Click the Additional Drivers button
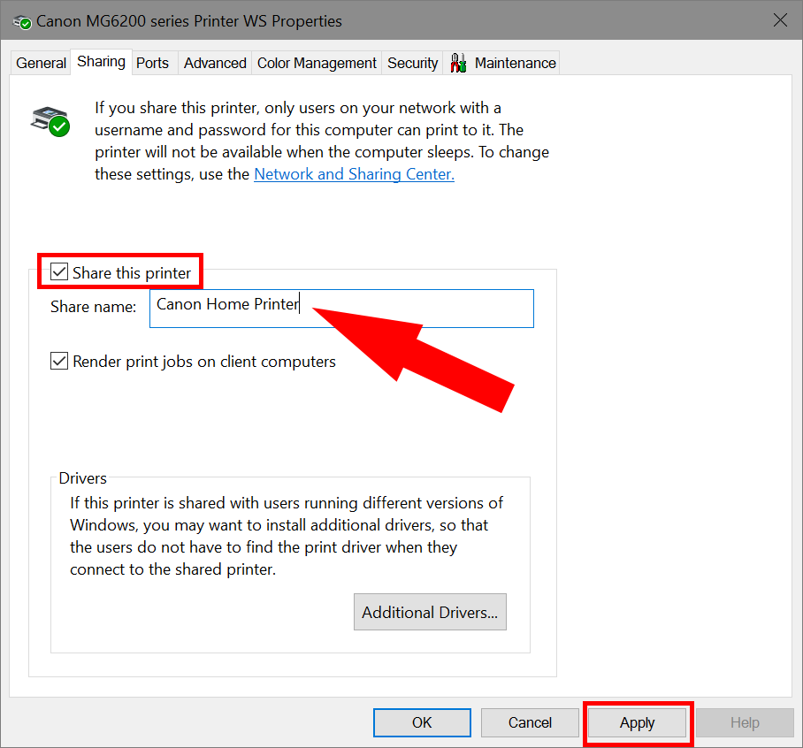The width and height of the screenshot is (803, 748). (430, 612)
